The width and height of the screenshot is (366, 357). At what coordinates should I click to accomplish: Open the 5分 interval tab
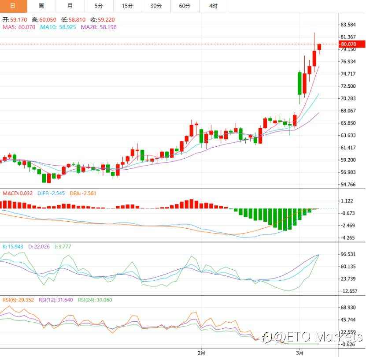tap(99, 6)
